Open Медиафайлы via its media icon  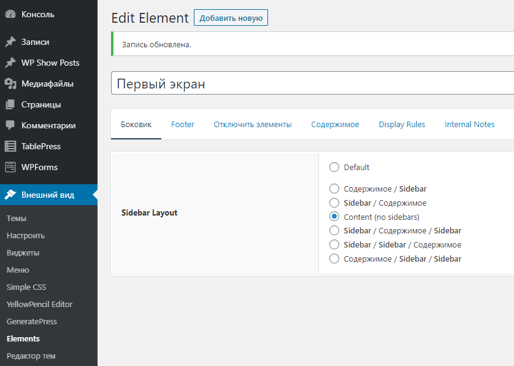coord(10,84)
